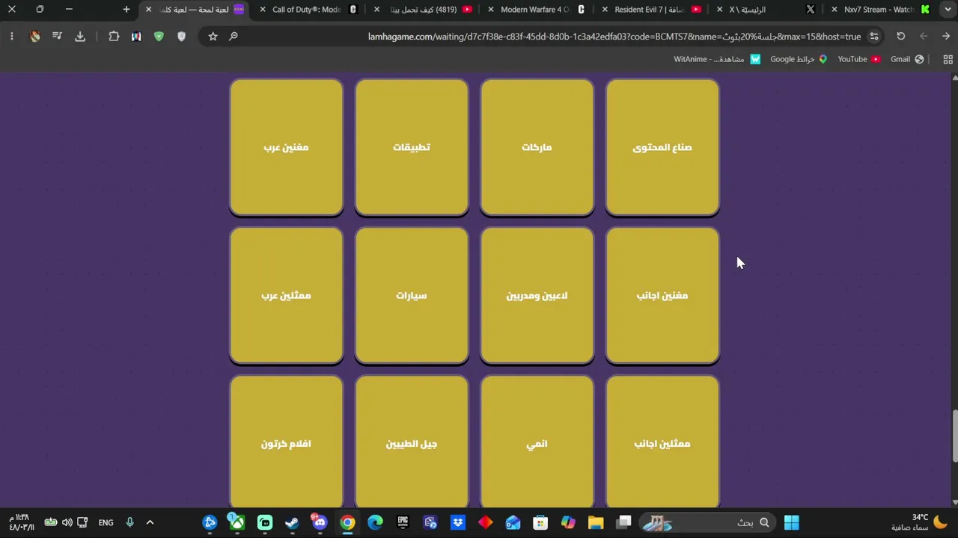Screen dimensions: 958x538
Task: Open volume control in system tray
Action: pyautogui.click(x=67, y=522)
